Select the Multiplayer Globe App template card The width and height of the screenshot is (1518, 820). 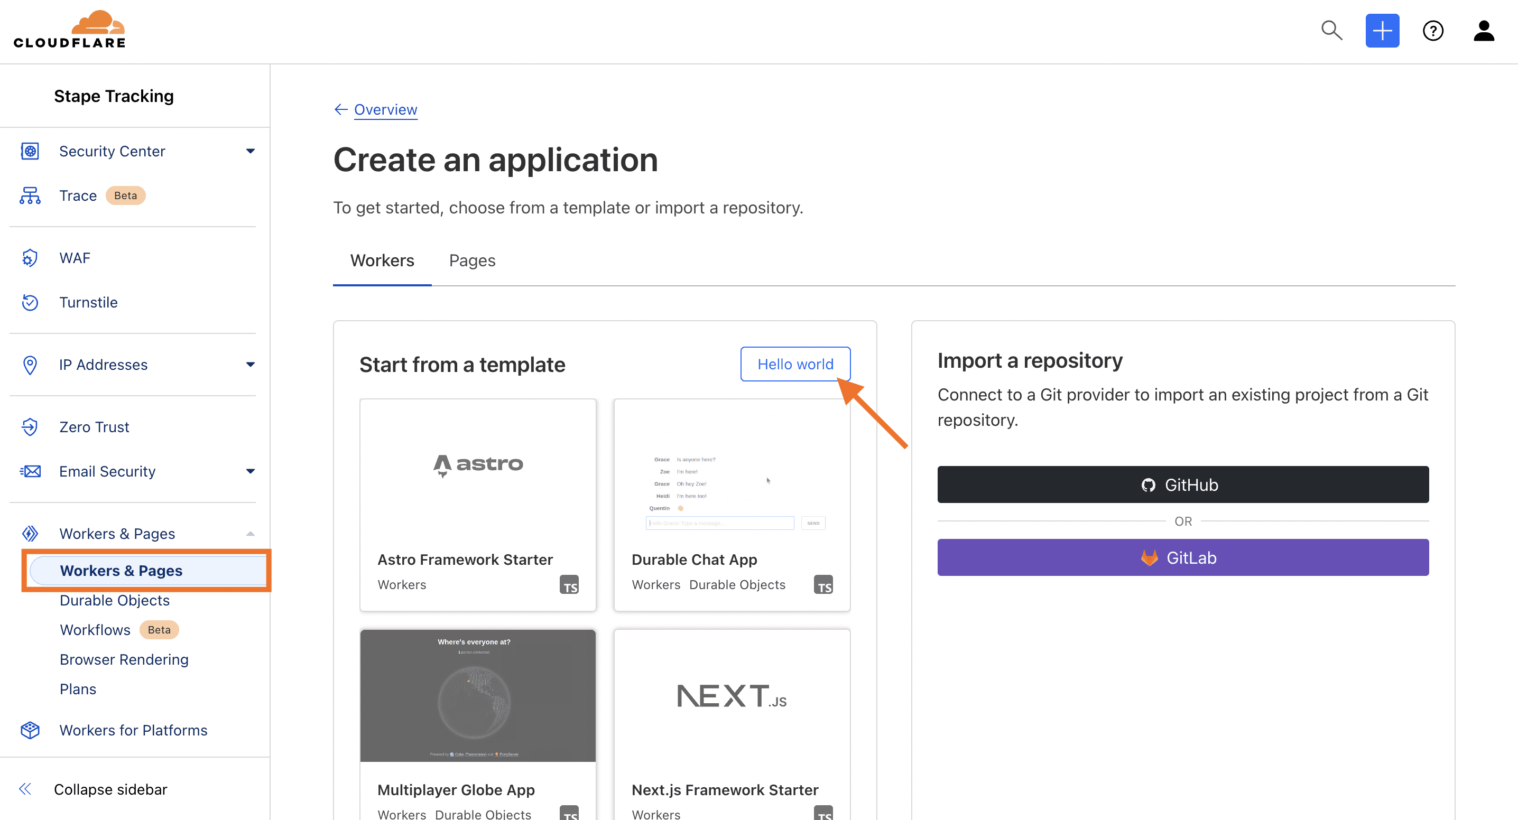click(x=477, y=724)
